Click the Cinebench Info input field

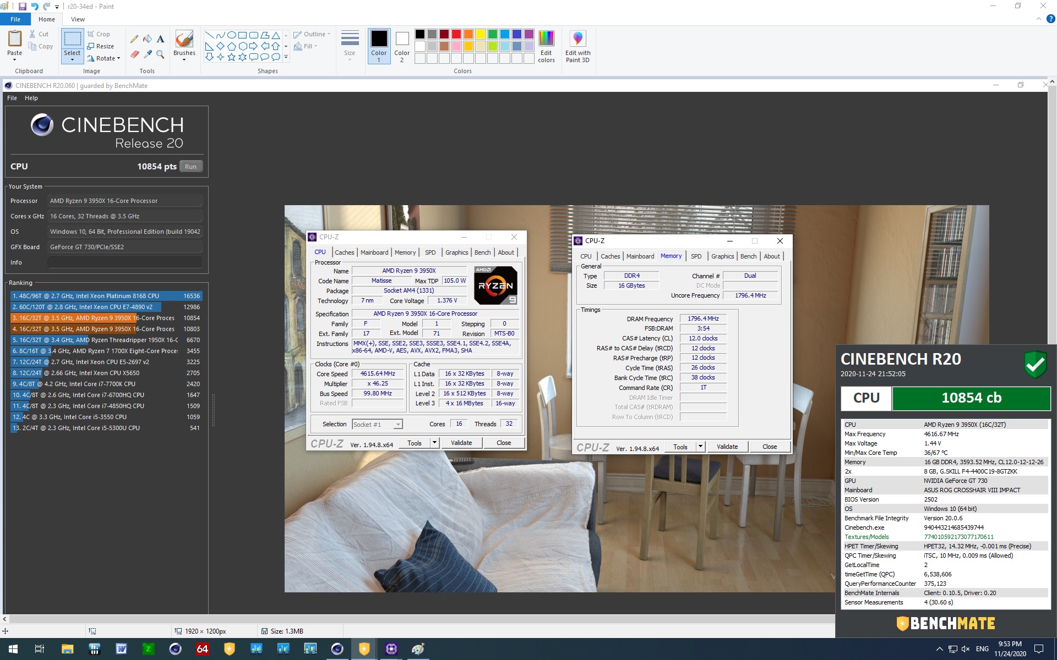(125, 262)
